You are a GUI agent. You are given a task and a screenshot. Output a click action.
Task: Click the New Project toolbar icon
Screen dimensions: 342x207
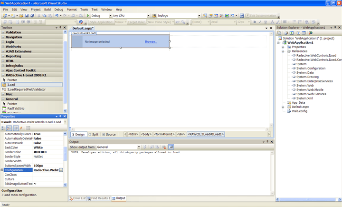[x=5, y=16]
